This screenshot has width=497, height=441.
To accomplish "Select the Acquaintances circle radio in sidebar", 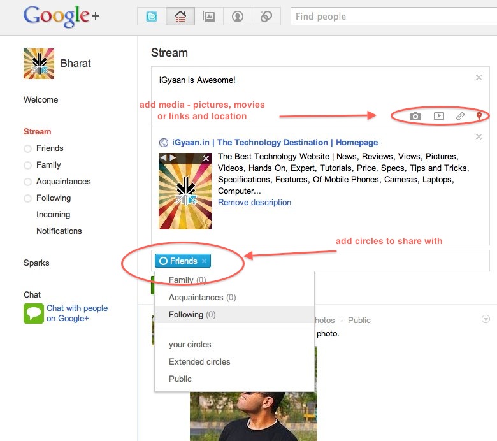I will tap(27, 182).
